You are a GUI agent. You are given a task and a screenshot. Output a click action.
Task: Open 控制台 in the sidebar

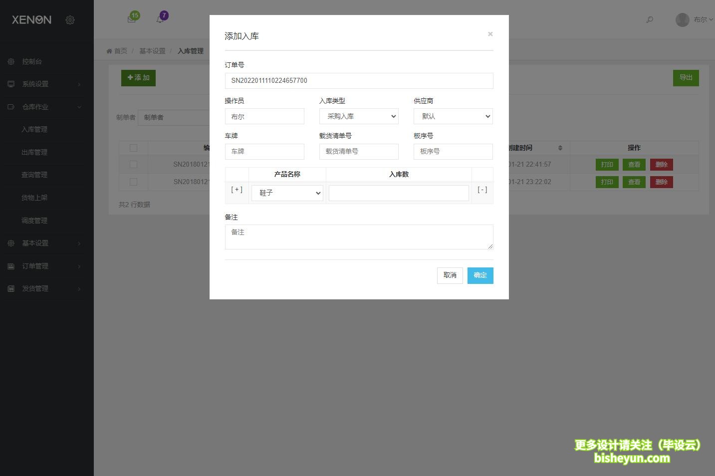tap(32, 61)
